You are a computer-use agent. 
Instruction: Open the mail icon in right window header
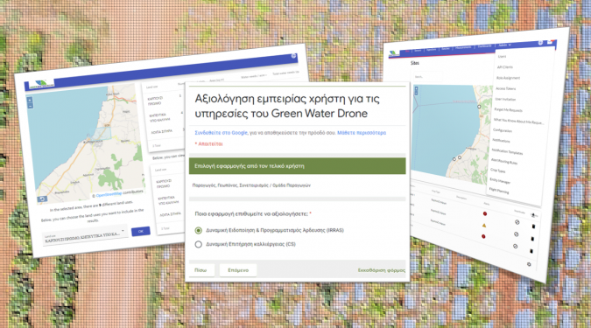(x=550, y=42)
